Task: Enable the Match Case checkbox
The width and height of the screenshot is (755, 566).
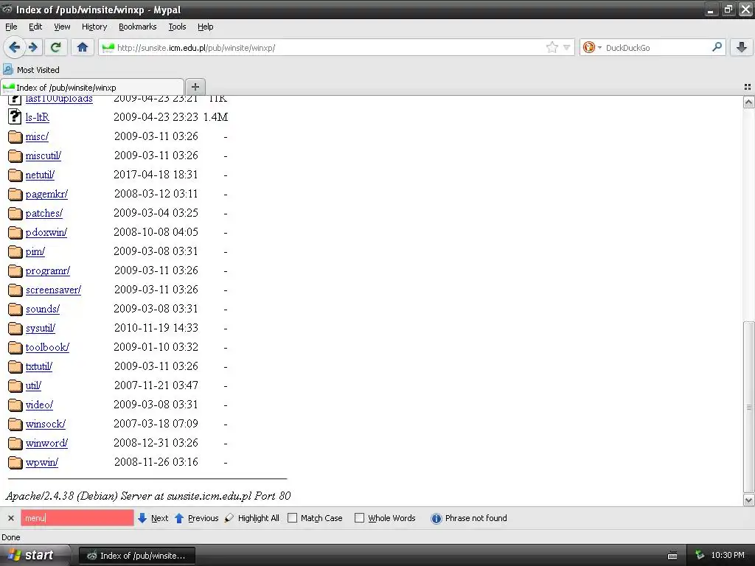Action: [x=292, y=518]
